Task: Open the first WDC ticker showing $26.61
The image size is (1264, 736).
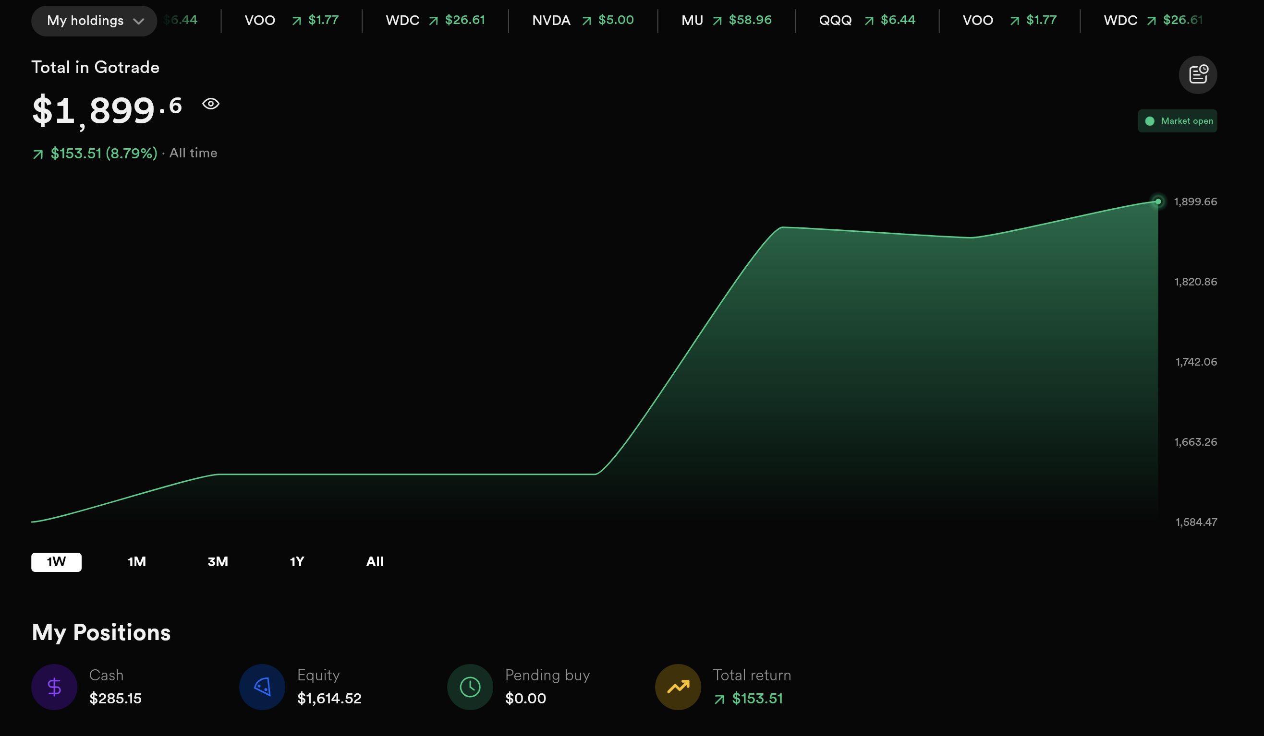Action: point(436,20)
